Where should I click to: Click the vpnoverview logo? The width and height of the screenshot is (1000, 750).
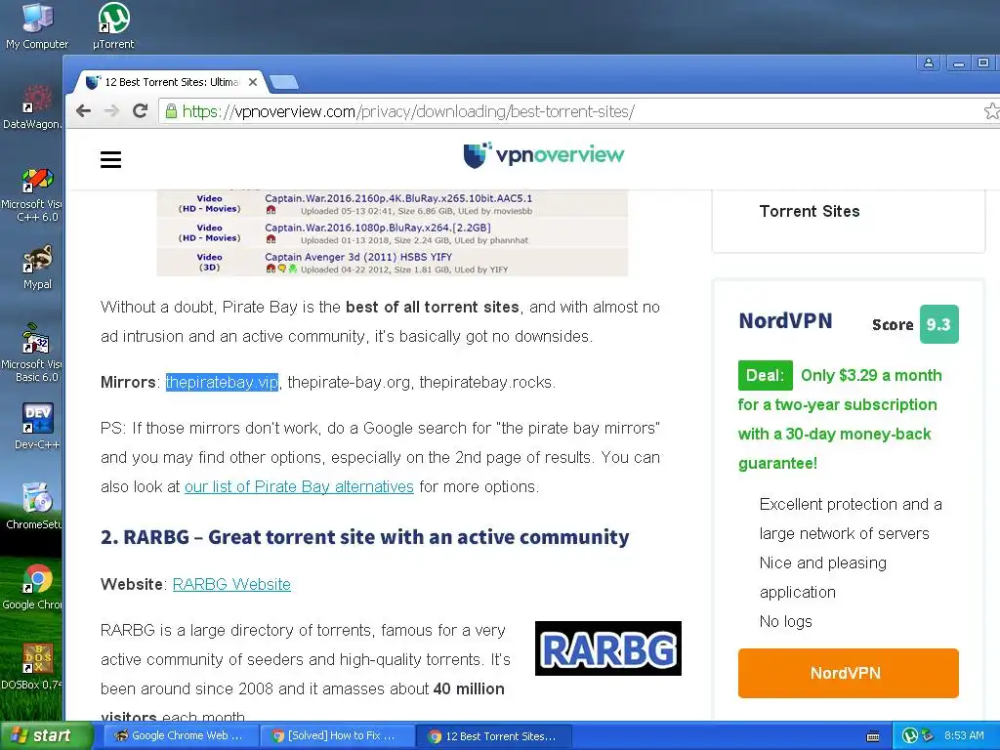[x=544, y=155]
